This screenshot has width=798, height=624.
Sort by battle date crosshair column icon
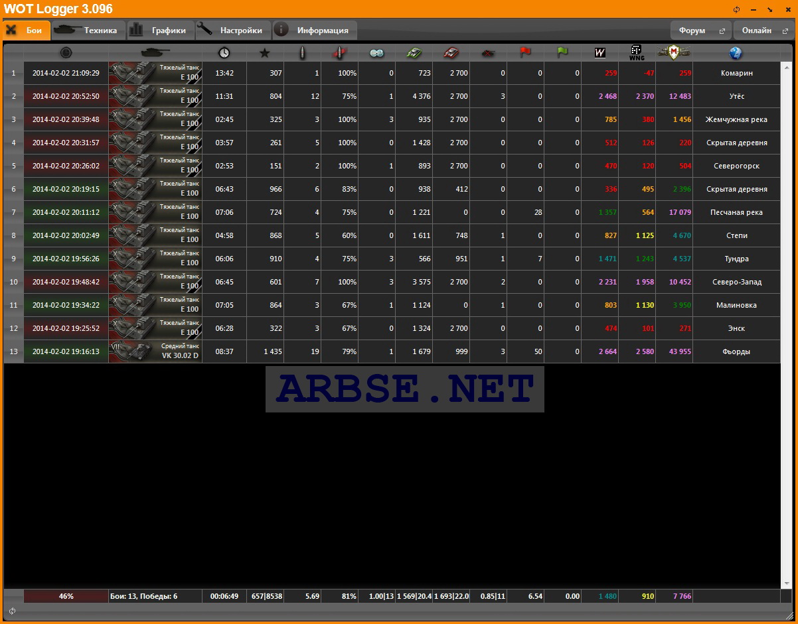pyautogui.click(x=66, y=52)
